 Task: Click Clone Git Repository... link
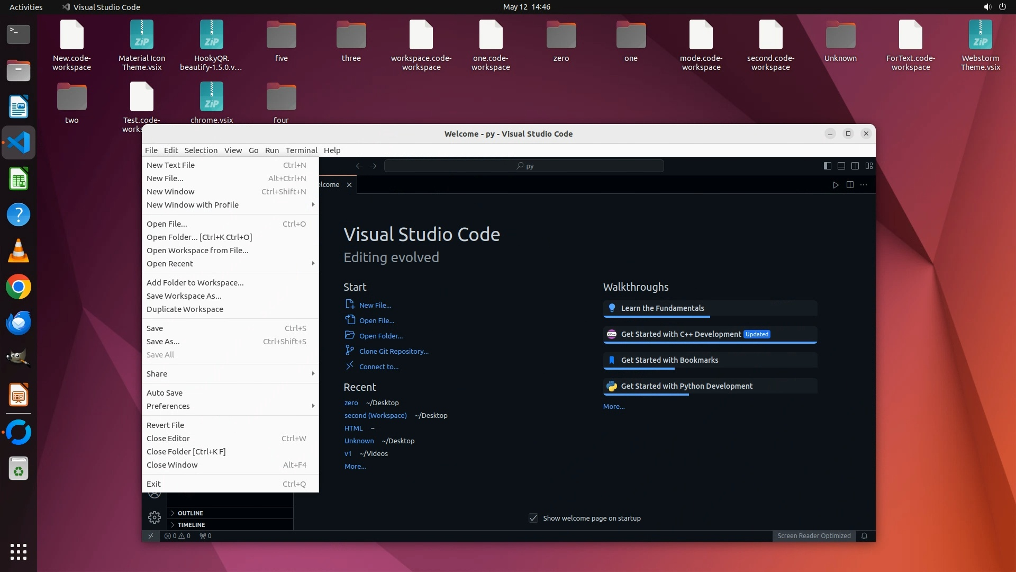(x=394, y=351)
